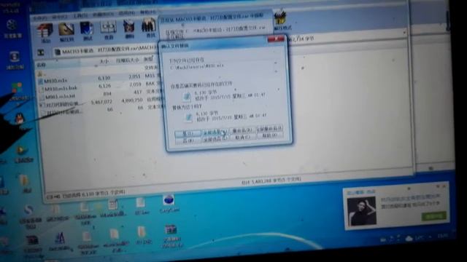Close the confirm file replace dialog
This screenshot has height=262, width=467.
[276, 39]
